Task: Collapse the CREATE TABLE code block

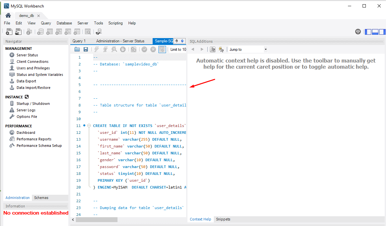Action: click(x=89, y=126)
